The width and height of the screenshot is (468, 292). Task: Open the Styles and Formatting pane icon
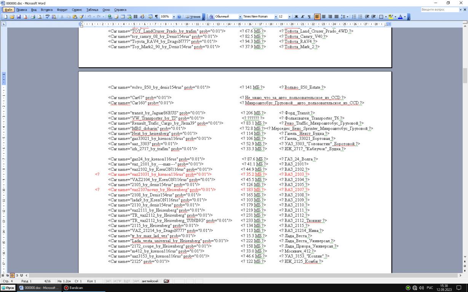[x=211, y=17]
